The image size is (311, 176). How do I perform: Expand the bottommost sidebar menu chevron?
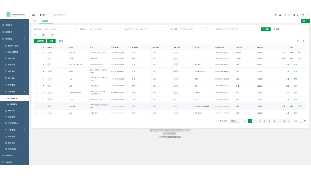coord(25,162)
